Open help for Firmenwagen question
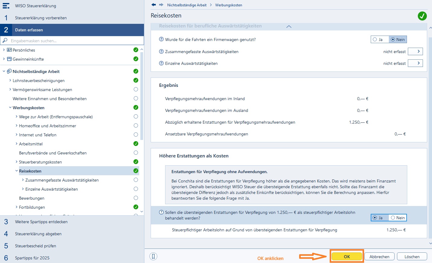This screenshot has height=263, width=432. point(161,39)
